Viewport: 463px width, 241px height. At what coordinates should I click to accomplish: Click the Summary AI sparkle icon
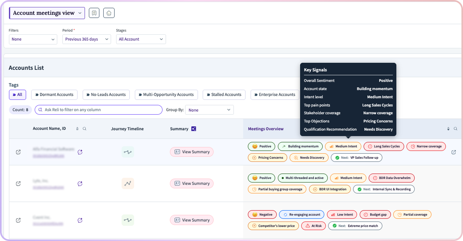pyautogui.click(x=194, y=129)
